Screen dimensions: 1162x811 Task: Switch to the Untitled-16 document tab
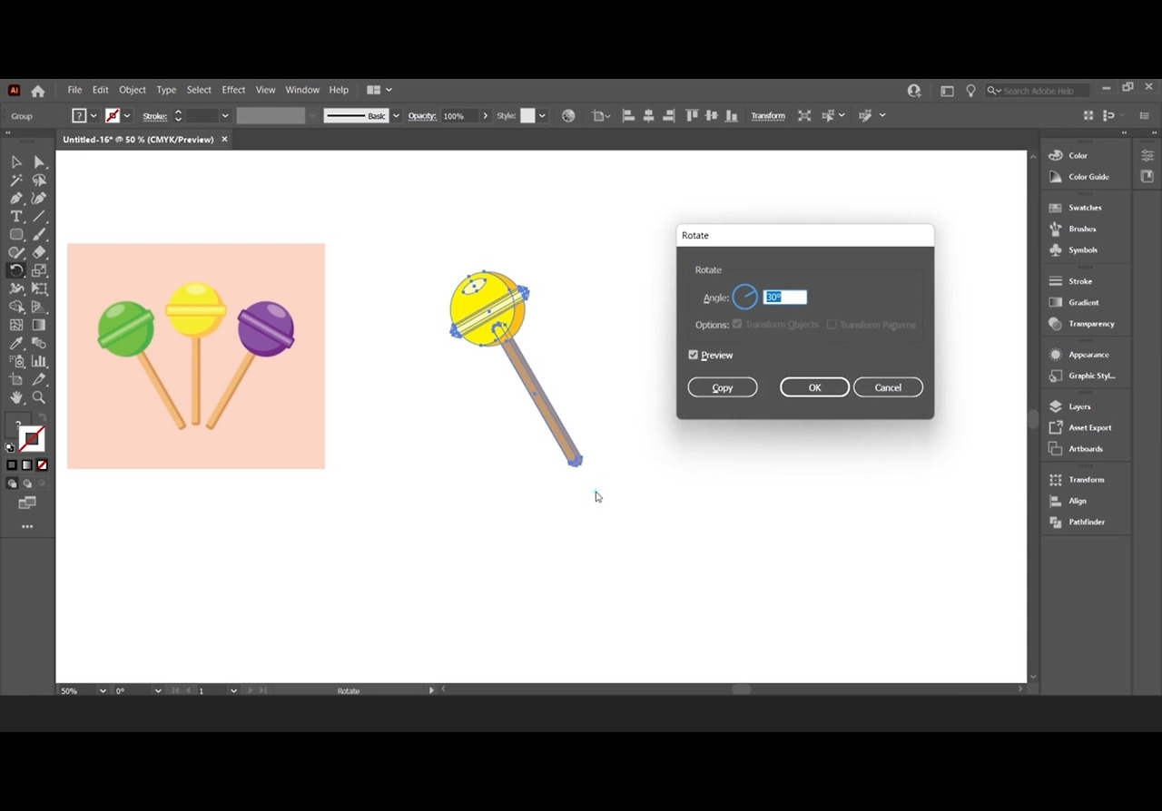tap(138, 140)
